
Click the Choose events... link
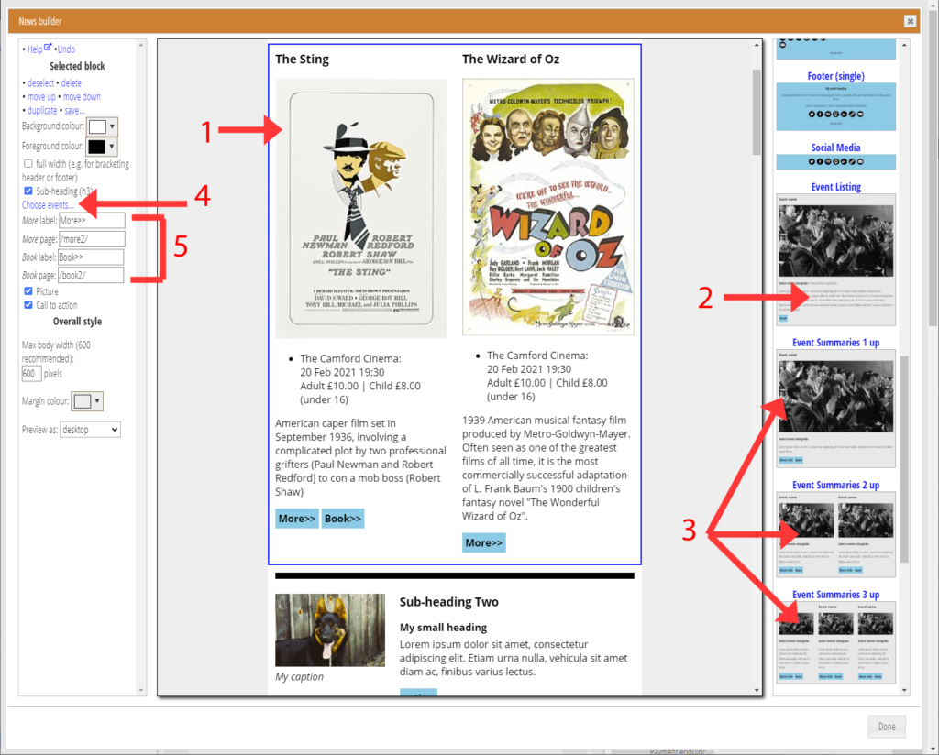(x=48, y=205)
